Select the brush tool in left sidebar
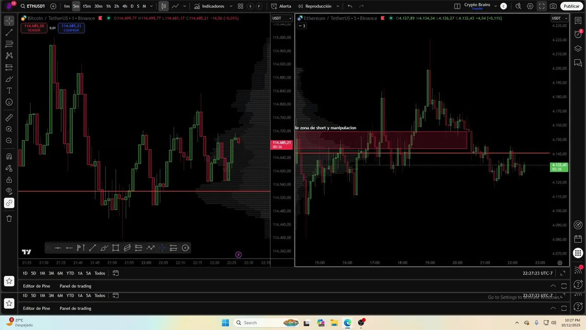Image resolution: width=586 pixels, height=330 pixels. (x=9, y=79)
